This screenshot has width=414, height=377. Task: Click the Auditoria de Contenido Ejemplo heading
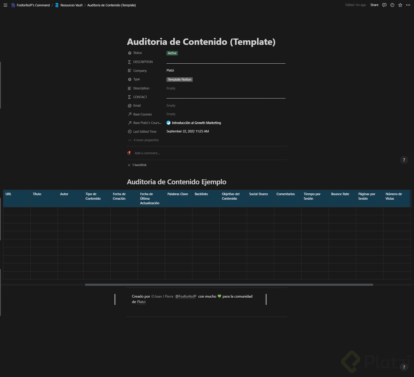tap(177, 182)
